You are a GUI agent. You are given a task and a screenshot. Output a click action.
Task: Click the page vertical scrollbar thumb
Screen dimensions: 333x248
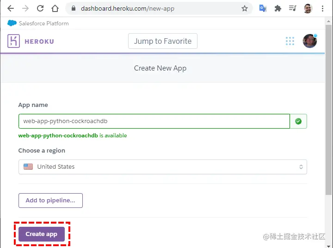(x=328, y=110)
